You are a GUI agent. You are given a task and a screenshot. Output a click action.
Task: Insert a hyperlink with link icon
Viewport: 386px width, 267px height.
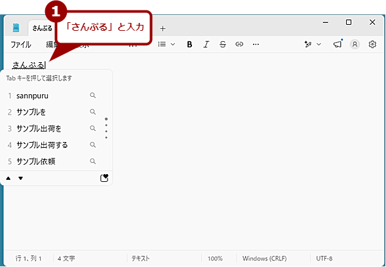coord(239,44)
